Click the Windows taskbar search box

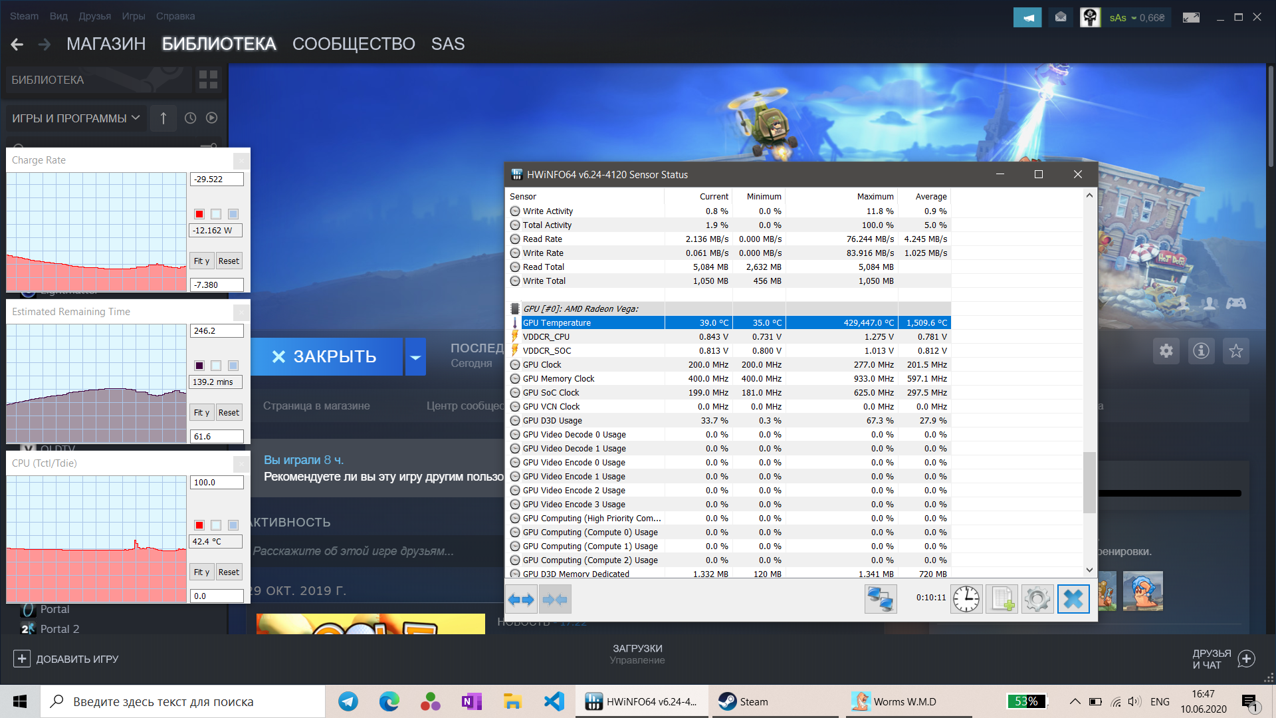(183, 701)
